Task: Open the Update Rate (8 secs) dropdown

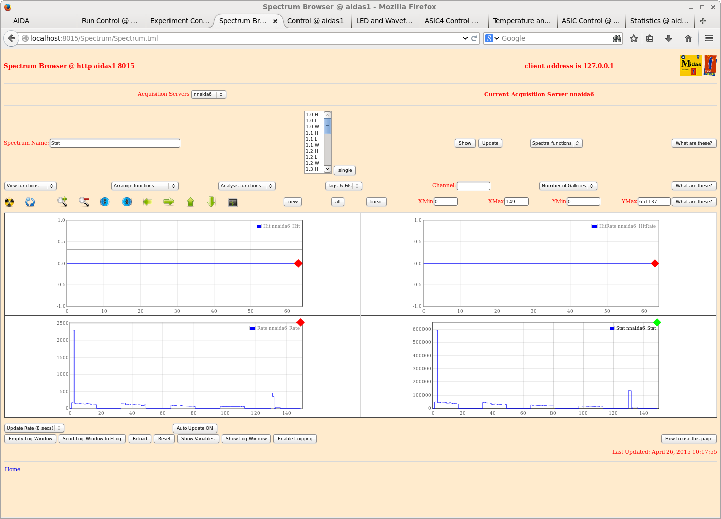Action: coord(34,428)
